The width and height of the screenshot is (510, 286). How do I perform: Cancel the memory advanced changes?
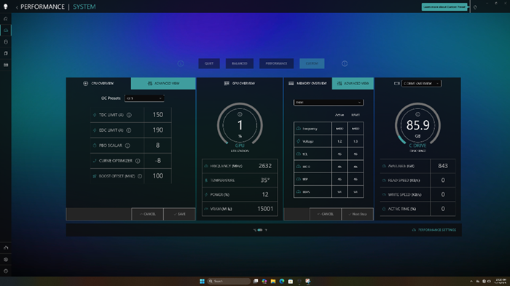click(x=325, y=214)
